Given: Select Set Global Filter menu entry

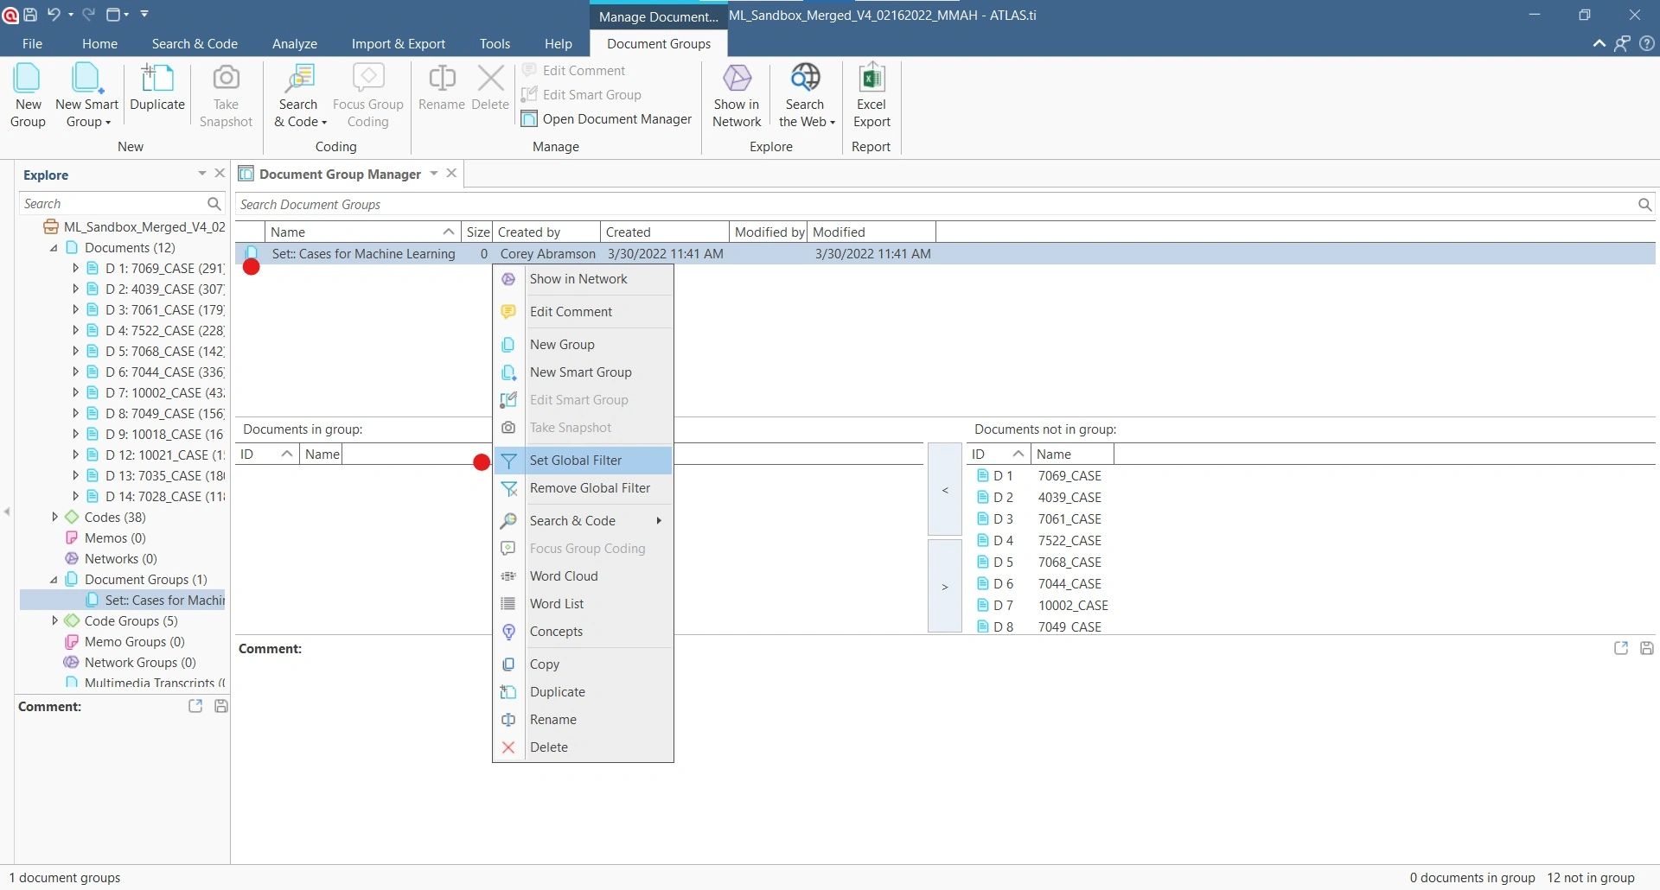Looking at the screenshot, I should (575, 461).
